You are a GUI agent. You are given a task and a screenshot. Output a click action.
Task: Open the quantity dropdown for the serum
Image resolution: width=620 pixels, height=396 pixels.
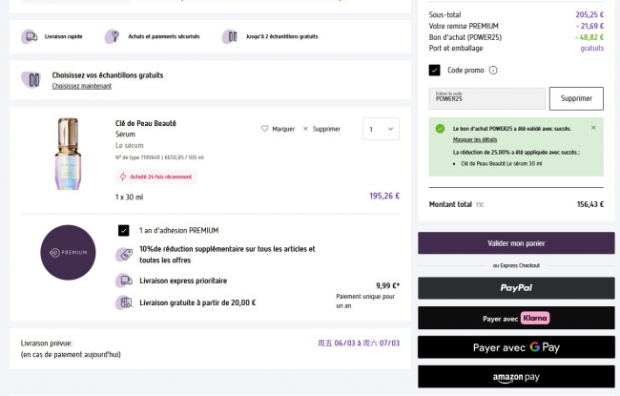tap(381, 129)
